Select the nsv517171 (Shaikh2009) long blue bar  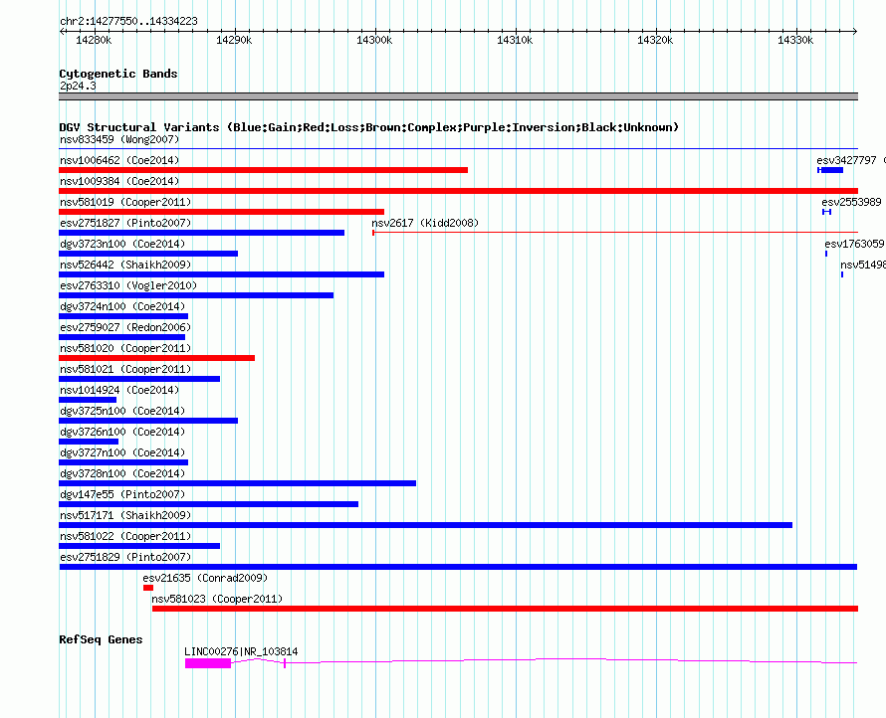click(425, 525)
